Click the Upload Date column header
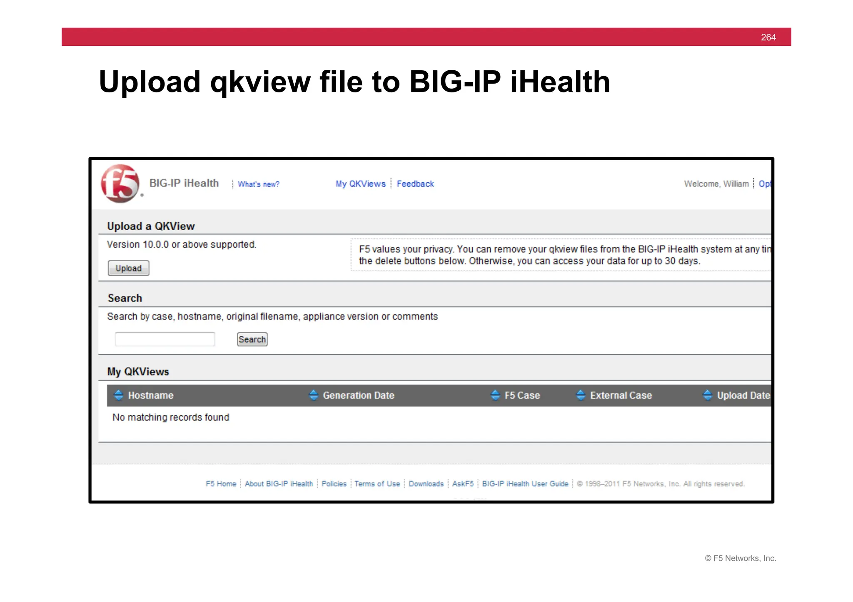 (x=743, y=395)
